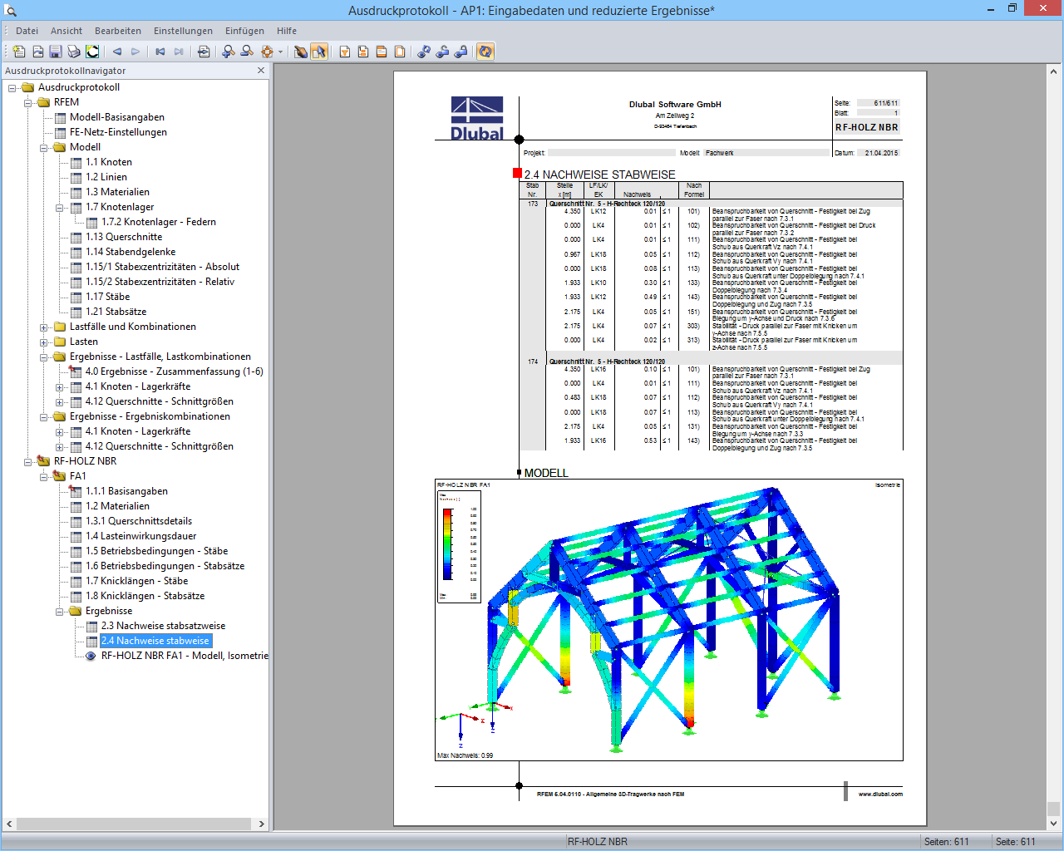Click the open report icon beside save

(x=37, y=52)
